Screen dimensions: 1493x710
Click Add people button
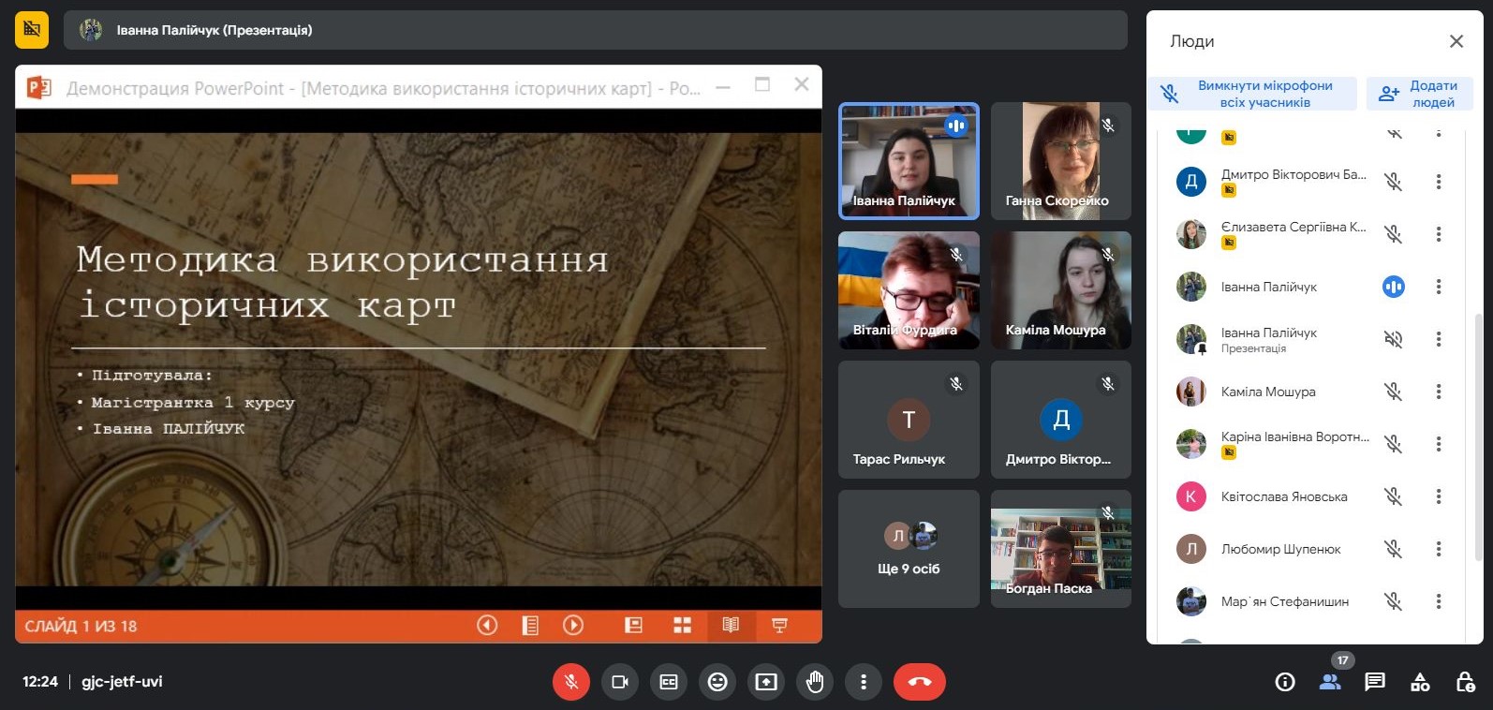click(1419, 94)
